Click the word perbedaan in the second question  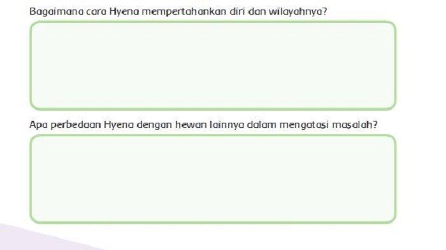(76, 125)
